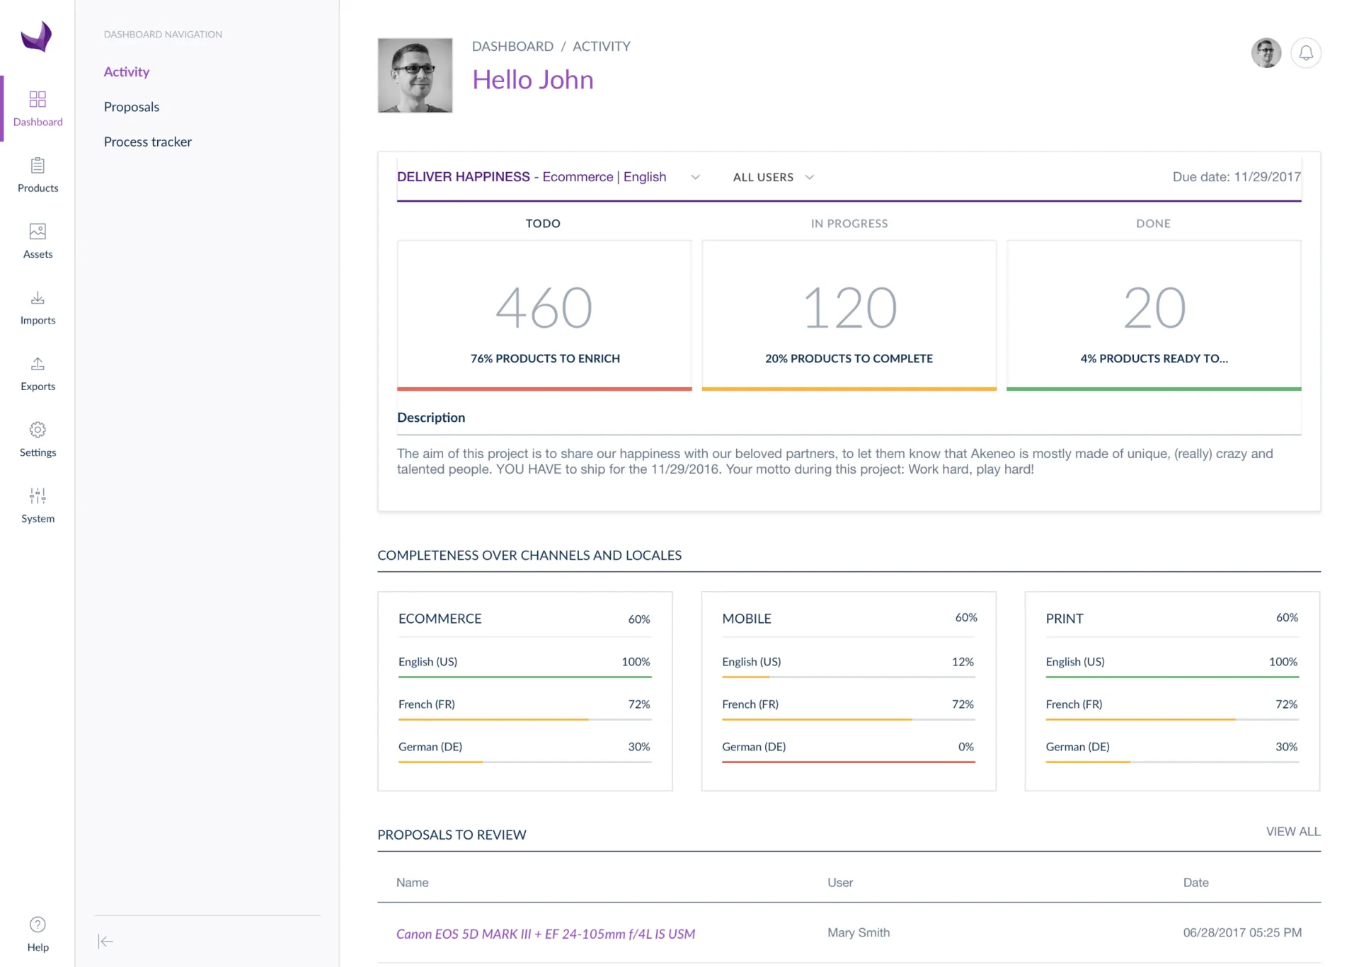
Task: Open the Canon EOS 5D MARK III proposal
Action: (546, 934)
